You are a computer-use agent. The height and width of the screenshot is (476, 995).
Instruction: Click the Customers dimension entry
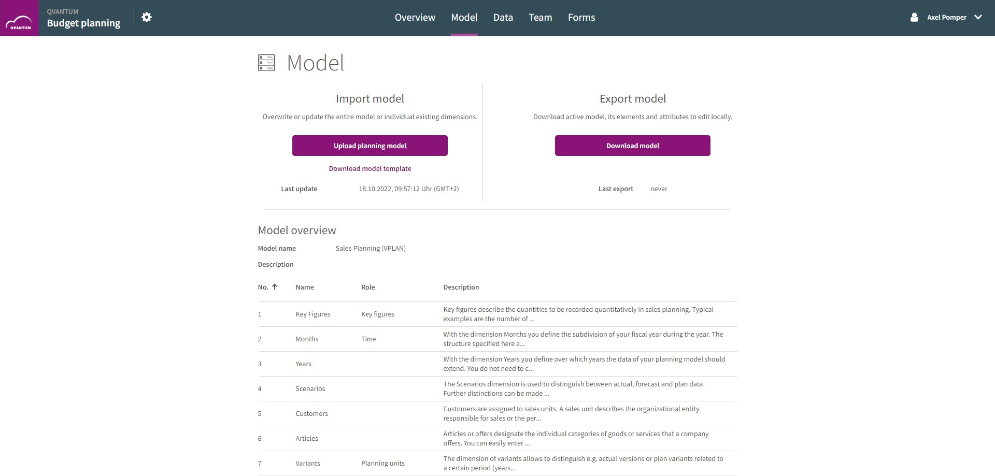311,413
